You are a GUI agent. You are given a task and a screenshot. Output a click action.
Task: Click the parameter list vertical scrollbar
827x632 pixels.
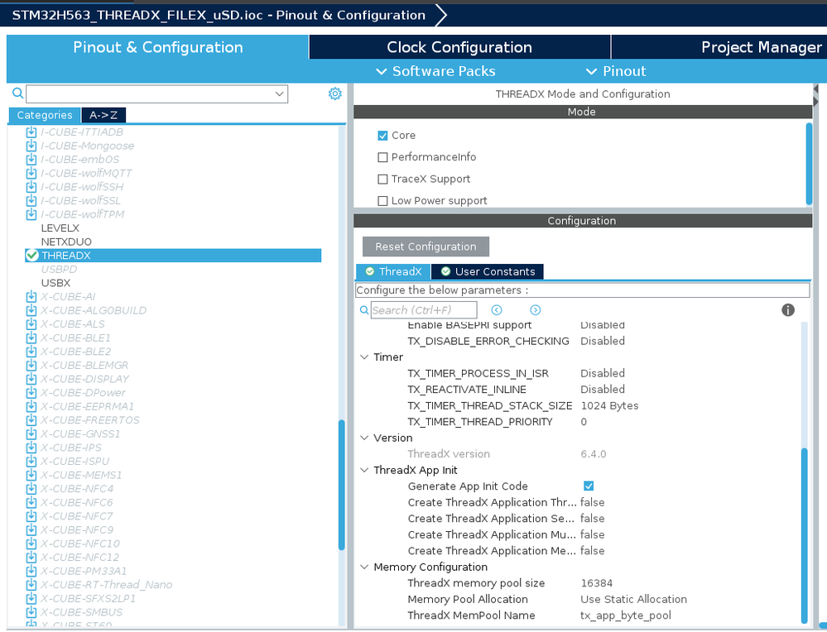[805, 535]
